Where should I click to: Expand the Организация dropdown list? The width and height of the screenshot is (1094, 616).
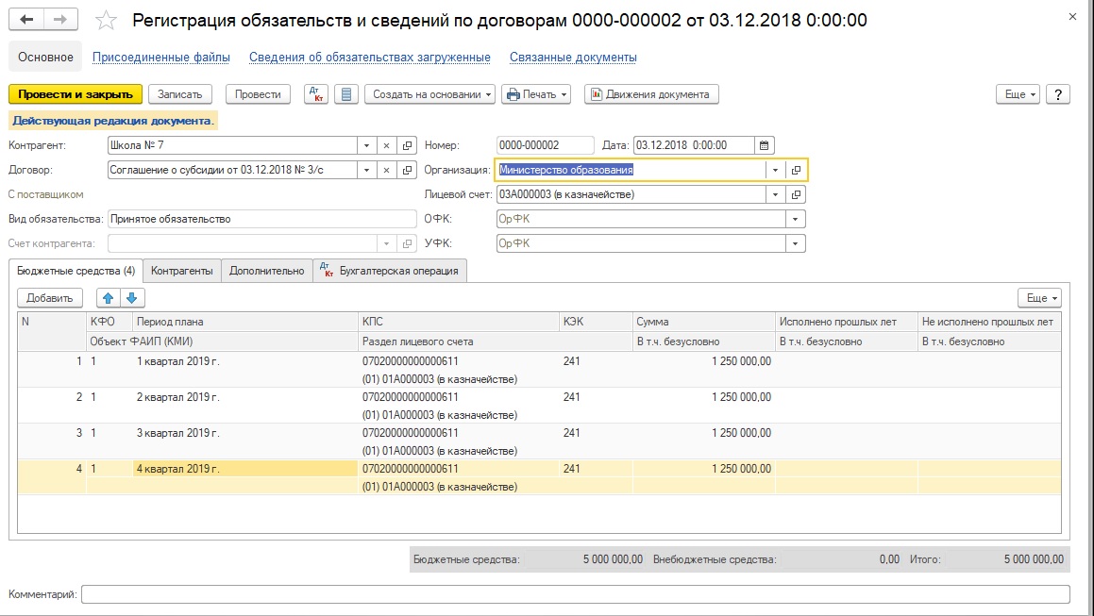tap(775, 170)
